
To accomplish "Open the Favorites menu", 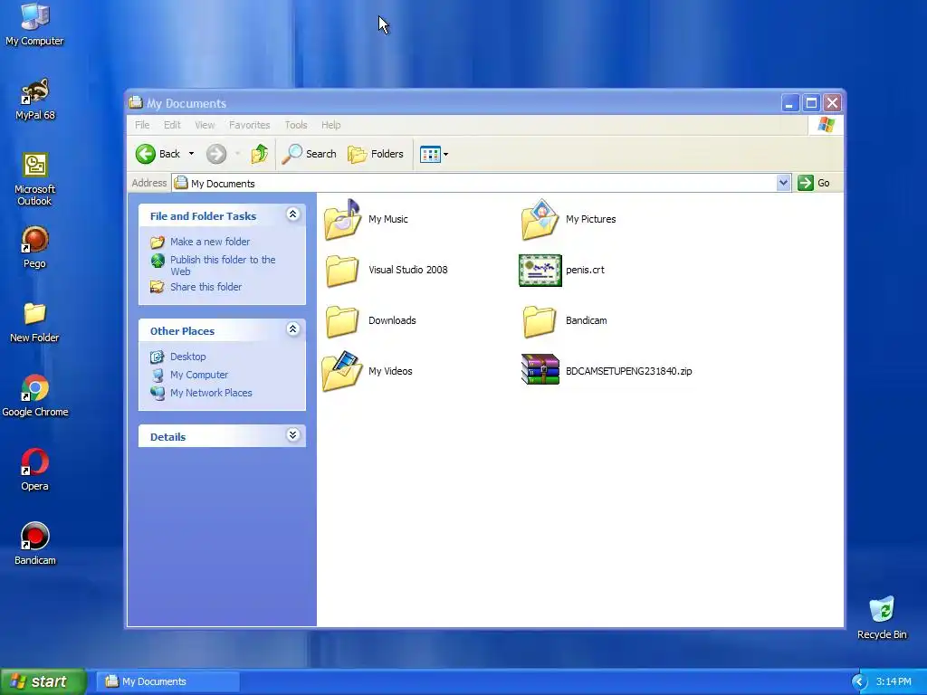I will click(250, 125).
